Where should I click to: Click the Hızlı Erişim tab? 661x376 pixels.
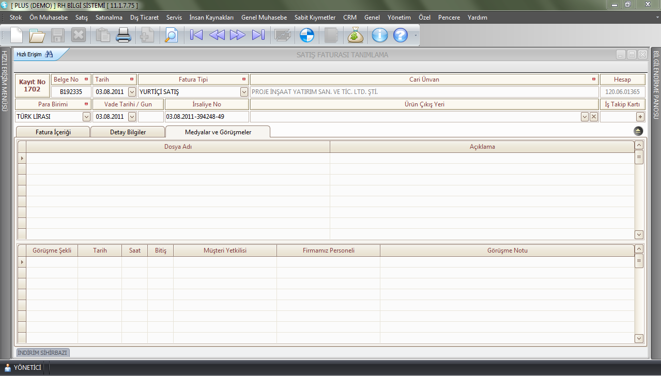35,54
